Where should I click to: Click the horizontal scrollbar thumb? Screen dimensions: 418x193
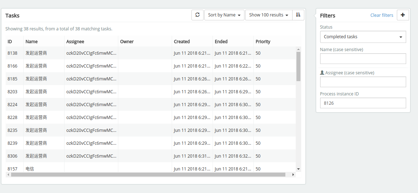[148, 175]
